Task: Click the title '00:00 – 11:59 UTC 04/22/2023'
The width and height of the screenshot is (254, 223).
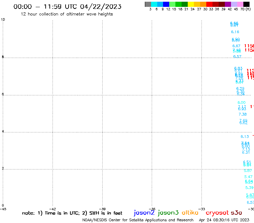Action: 67,7
